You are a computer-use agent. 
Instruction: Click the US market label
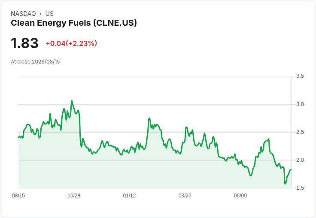pyautogui.click(x=49, y=14)
